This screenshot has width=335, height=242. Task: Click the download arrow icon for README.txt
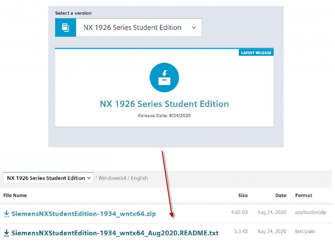7,233
